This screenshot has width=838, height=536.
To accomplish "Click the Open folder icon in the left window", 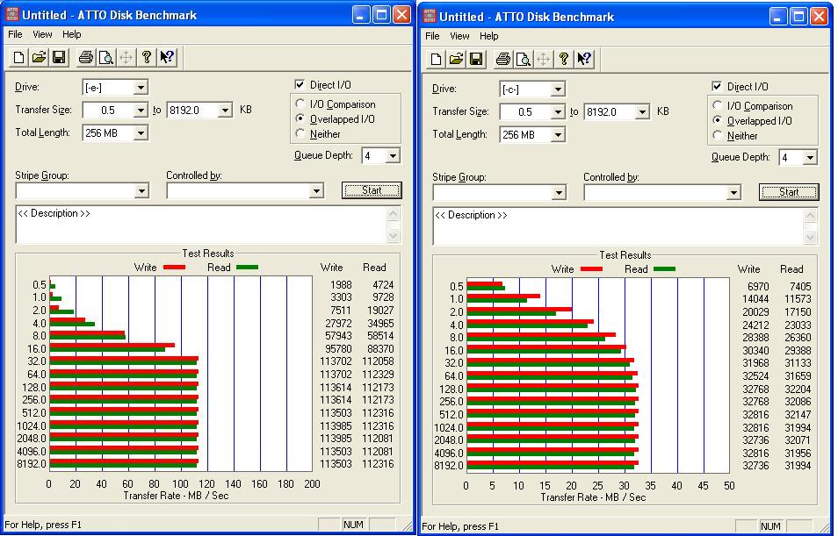I will [39, 57].
